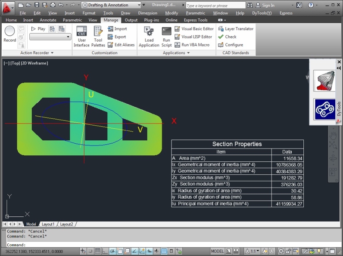Click the keyword search input field

(215, 6)
